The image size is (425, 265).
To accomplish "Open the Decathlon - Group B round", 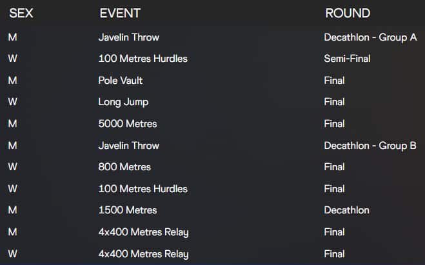I will pyautogui.click(x=370, y=146).
